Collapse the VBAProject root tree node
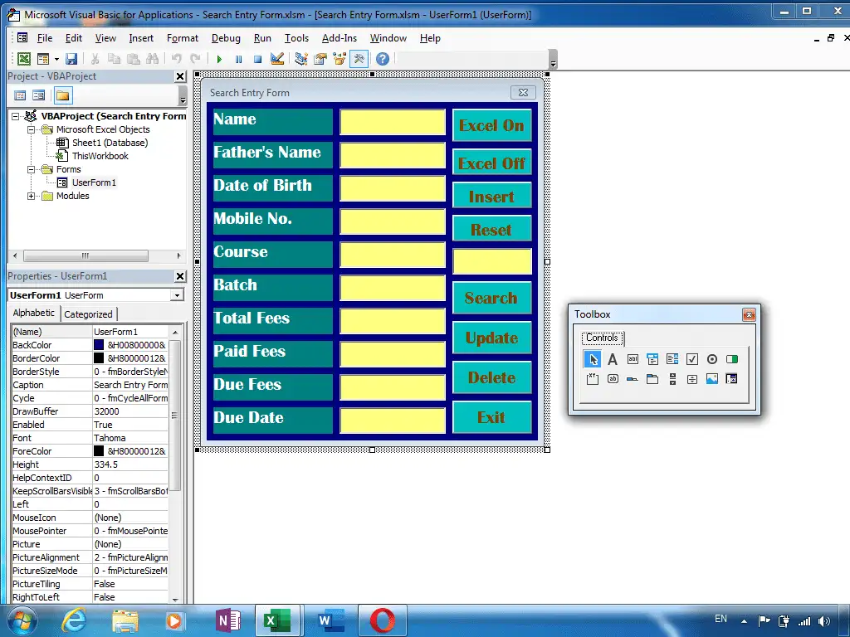The image size is (850, 637). pos(16,116)
